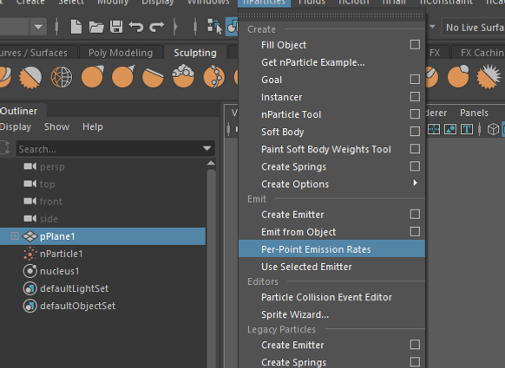Open Particle Collision Event Editor

331,297
